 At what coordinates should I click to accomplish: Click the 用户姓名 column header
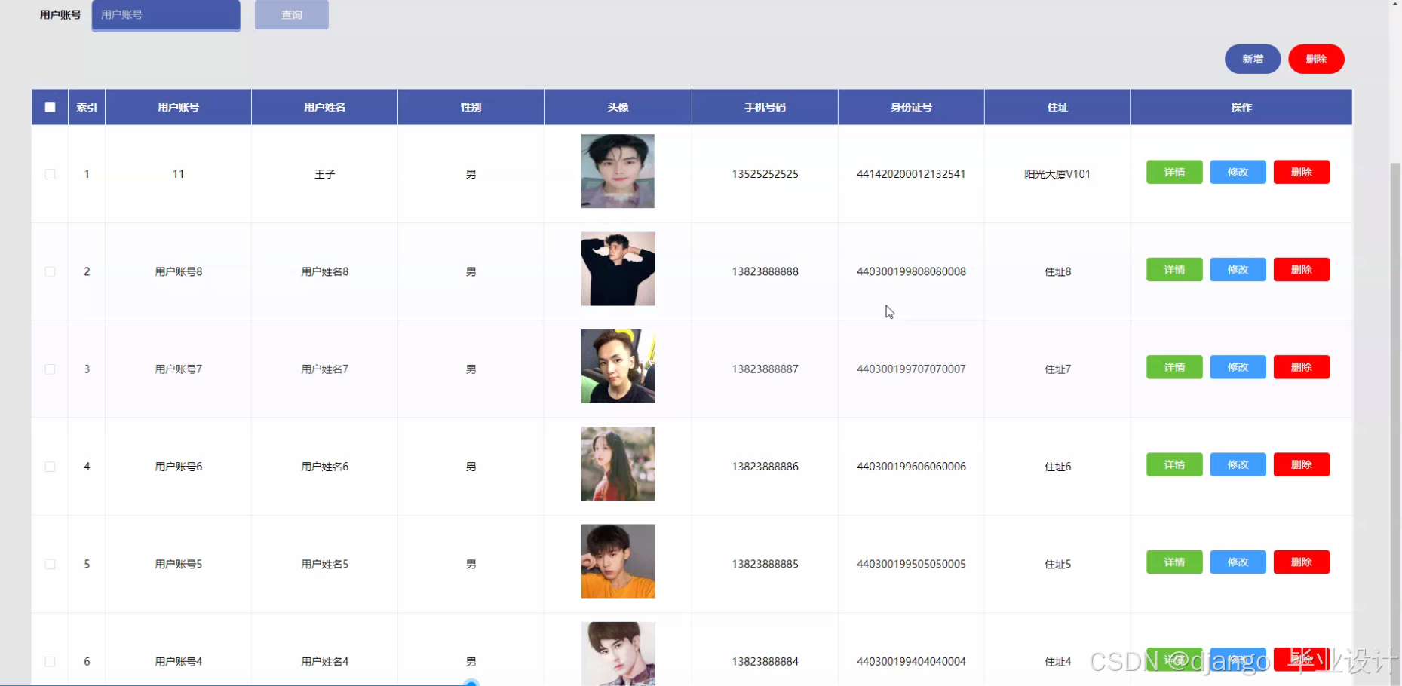(324, 107)
